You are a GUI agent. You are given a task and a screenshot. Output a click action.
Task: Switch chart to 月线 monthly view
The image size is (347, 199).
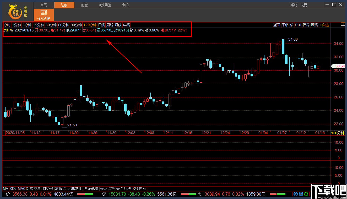point(118,25)
